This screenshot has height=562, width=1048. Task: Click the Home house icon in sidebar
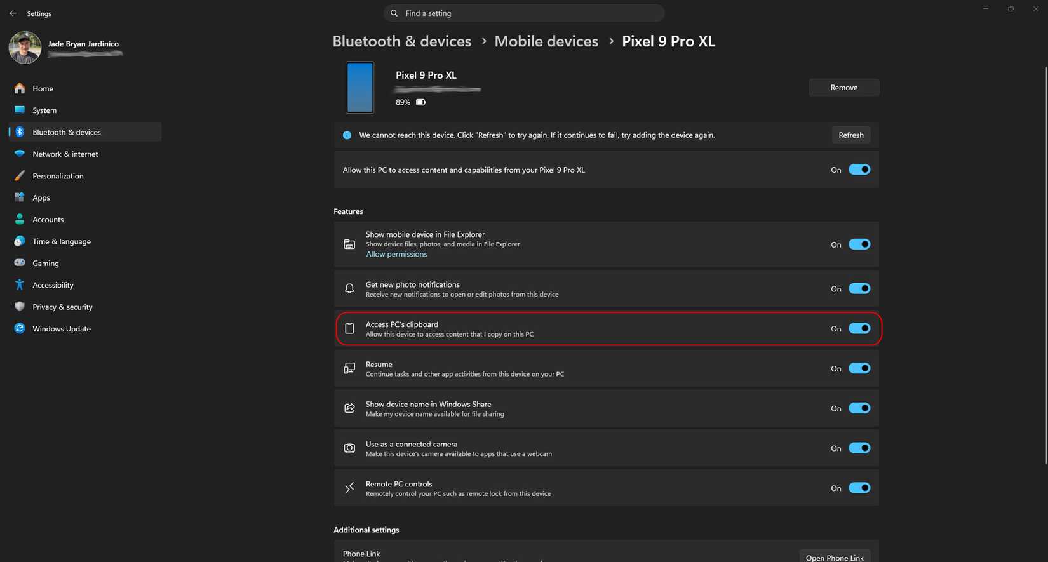click(20, 88)
